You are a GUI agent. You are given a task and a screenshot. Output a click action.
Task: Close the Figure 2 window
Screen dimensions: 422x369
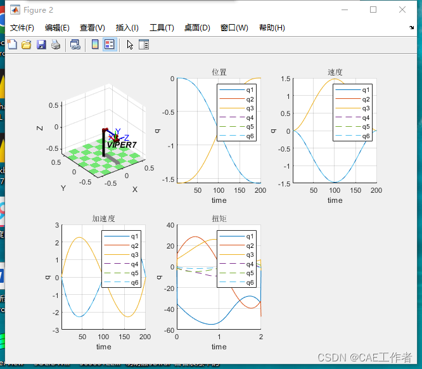[x=402, y=10]
